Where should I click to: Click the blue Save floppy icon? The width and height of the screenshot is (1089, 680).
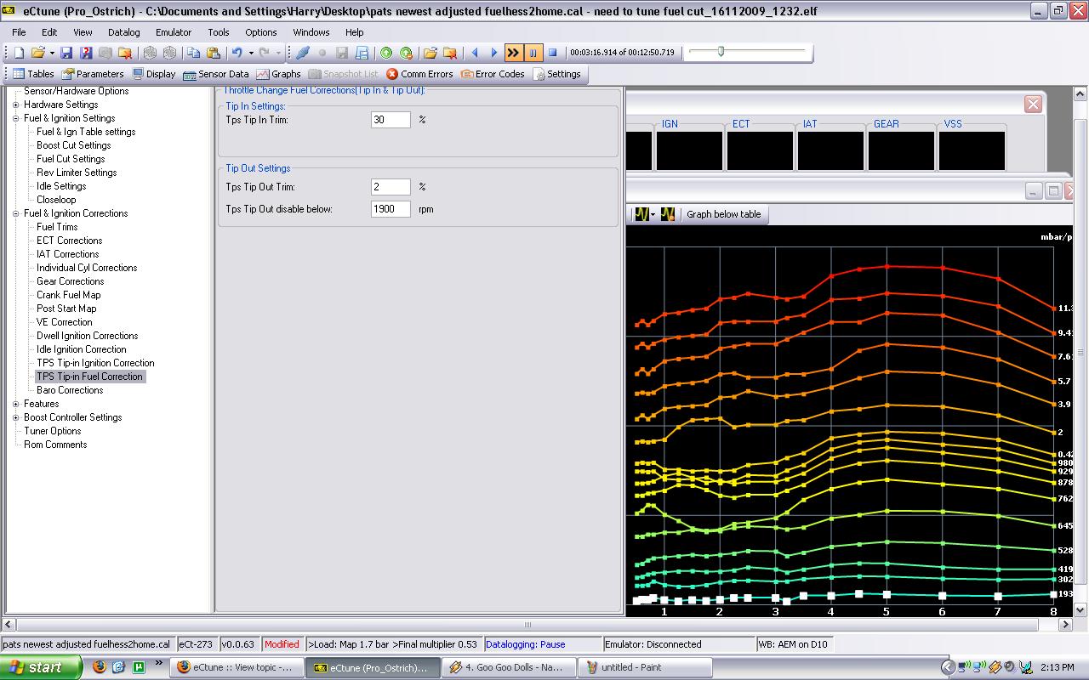click(66, 53)
